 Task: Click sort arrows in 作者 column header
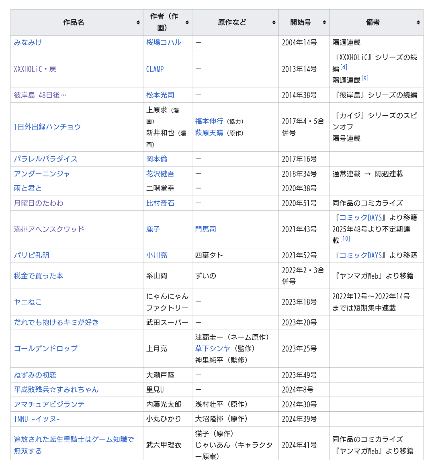click(x=187, y=22)
